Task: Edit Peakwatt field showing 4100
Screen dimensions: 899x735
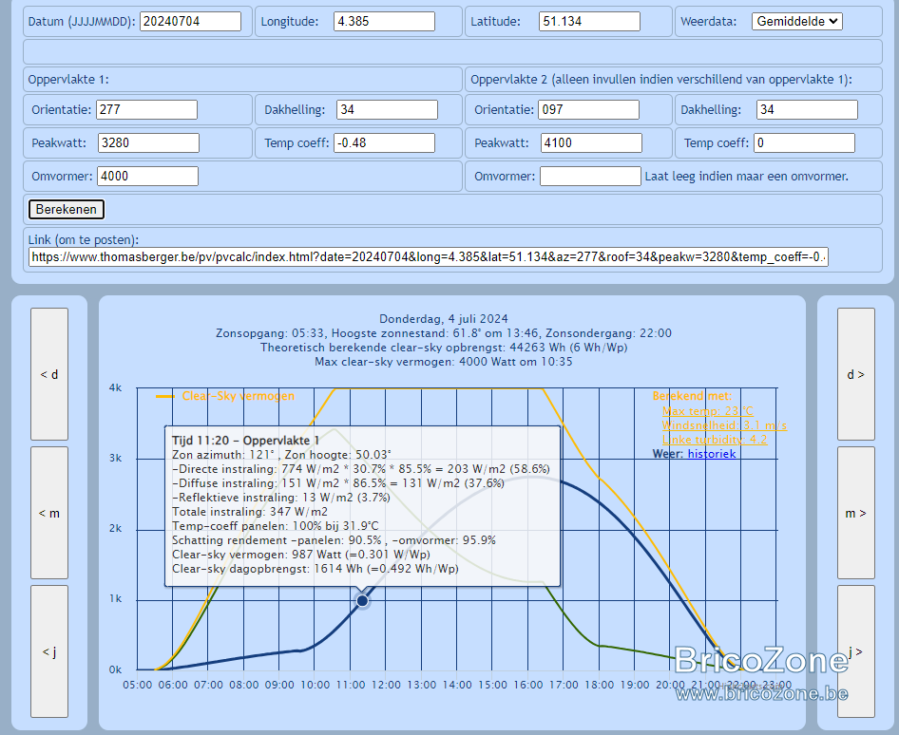Action: coord(591,142)
